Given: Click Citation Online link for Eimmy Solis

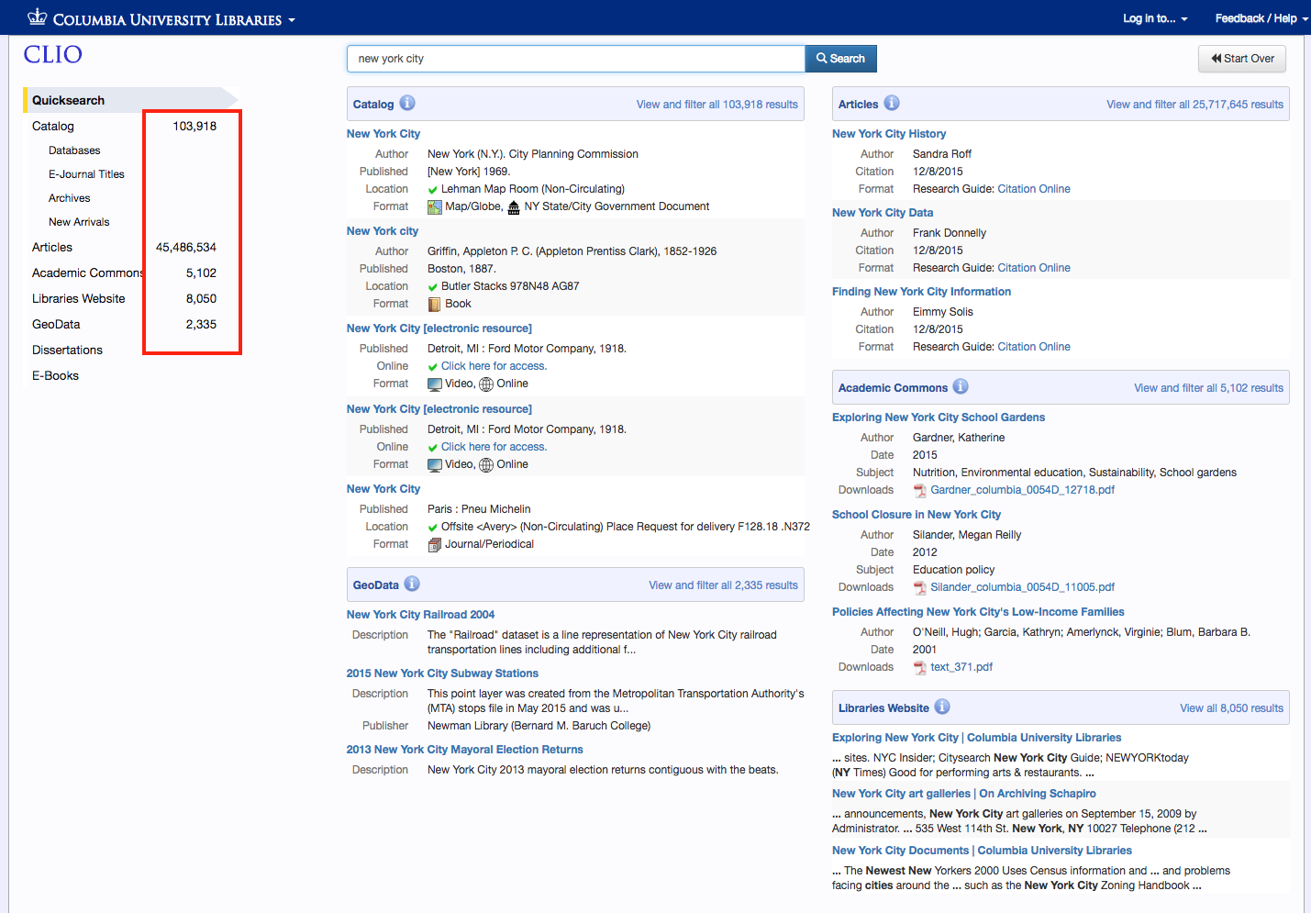Looking at the screenshot, I should click(1034, 347).
